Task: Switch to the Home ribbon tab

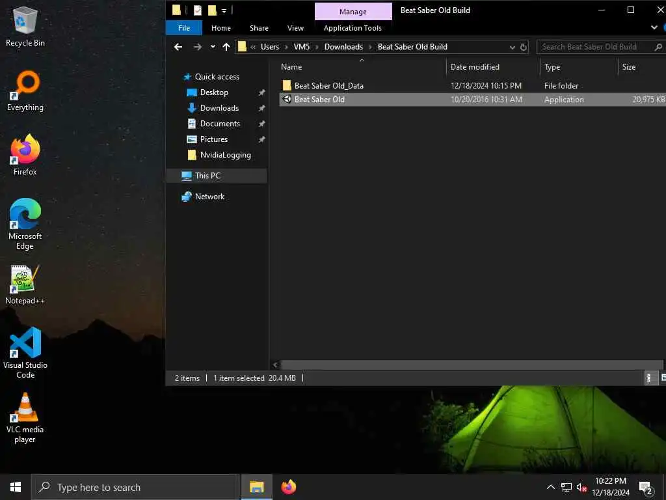Action: click(x=221, y=28)
